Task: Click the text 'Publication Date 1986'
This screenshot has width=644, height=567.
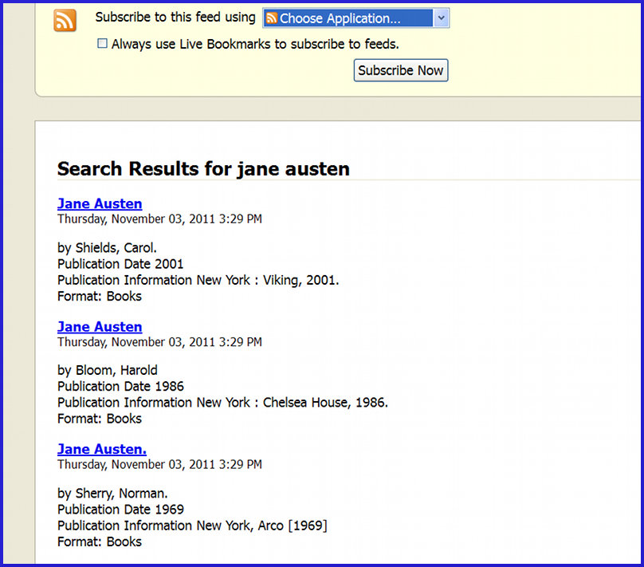Action: click(x=121, y=386)
